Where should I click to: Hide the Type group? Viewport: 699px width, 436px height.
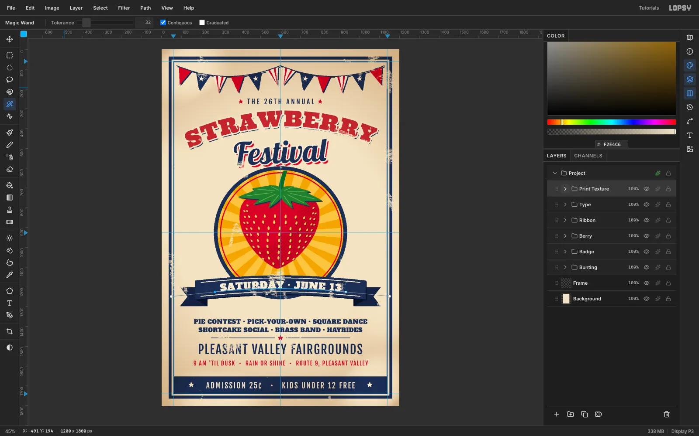[647, 204]
